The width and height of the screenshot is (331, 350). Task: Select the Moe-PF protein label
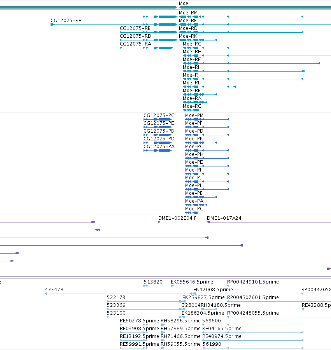194,123
